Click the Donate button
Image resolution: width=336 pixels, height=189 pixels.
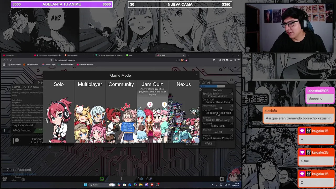[x=192, y=144]
